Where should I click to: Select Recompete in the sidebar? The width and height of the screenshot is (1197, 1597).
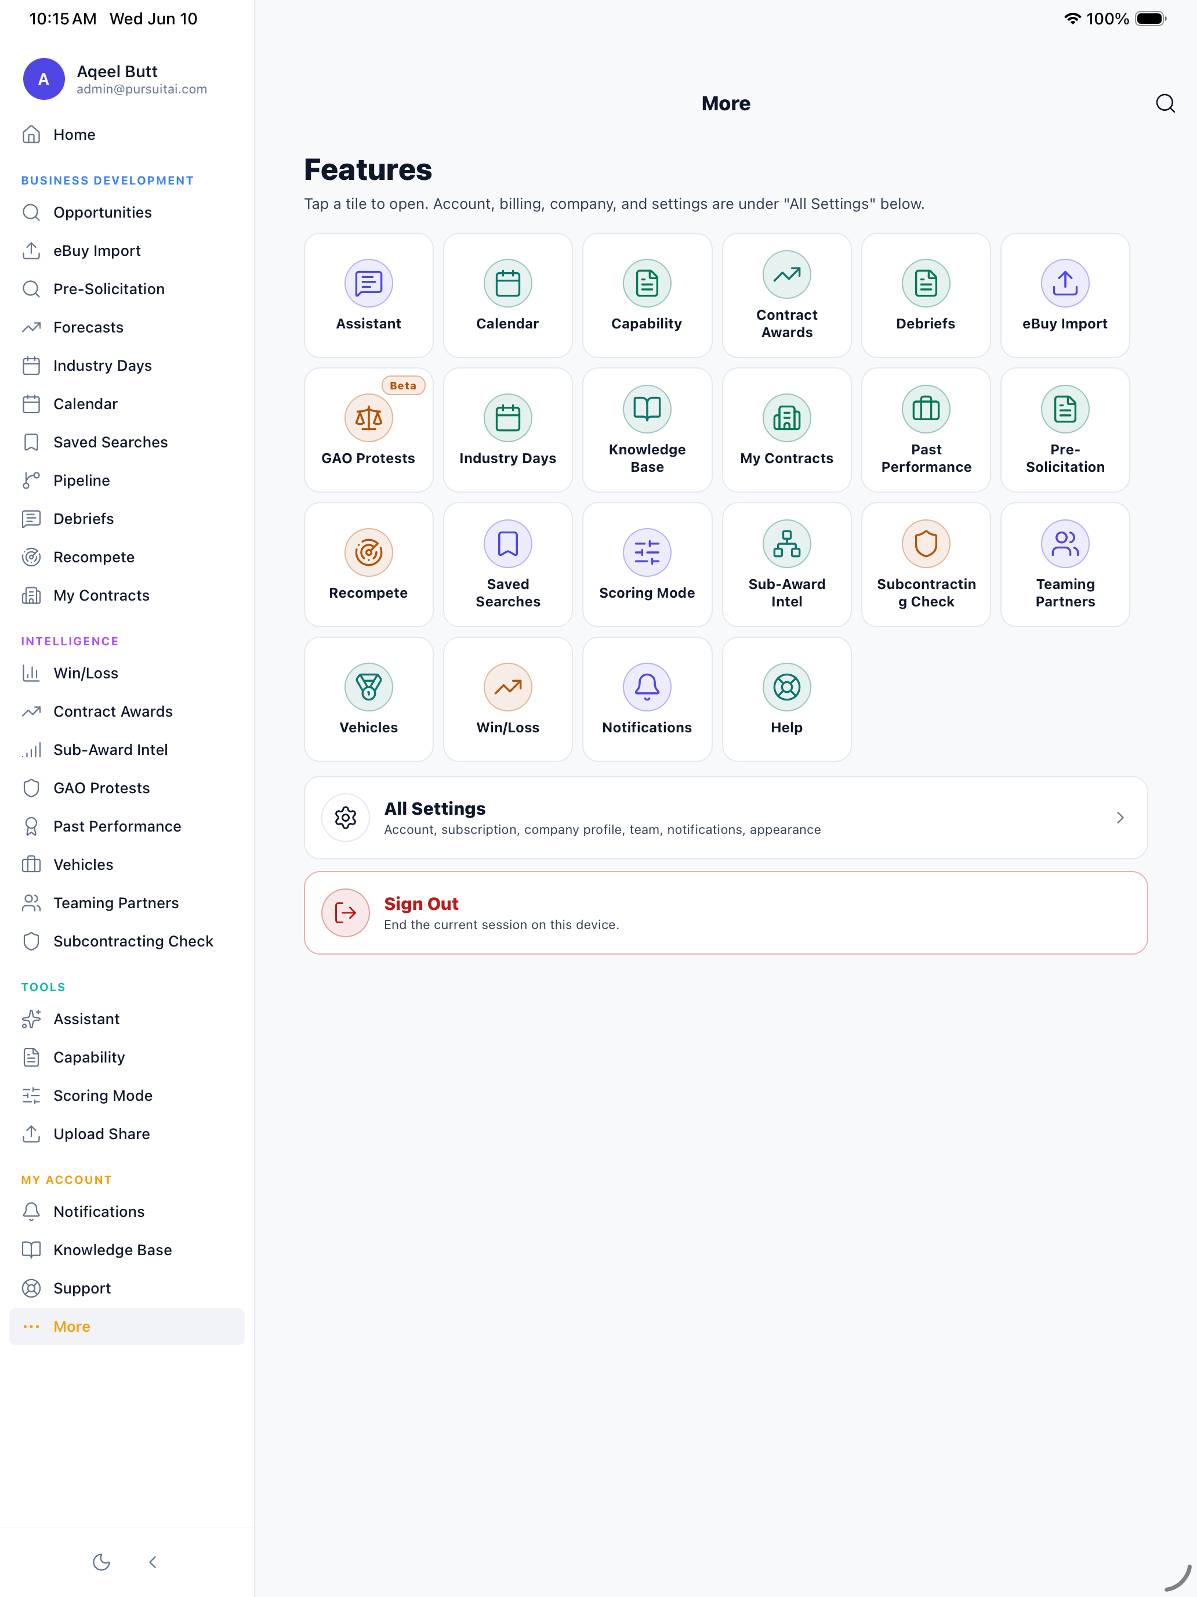126,557
